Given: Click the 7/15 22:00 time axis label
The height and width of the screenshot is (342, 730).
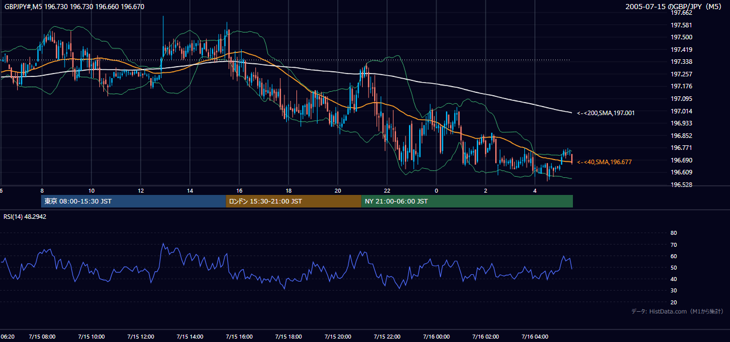Looking at the screenshot, I should pos(387,337).
